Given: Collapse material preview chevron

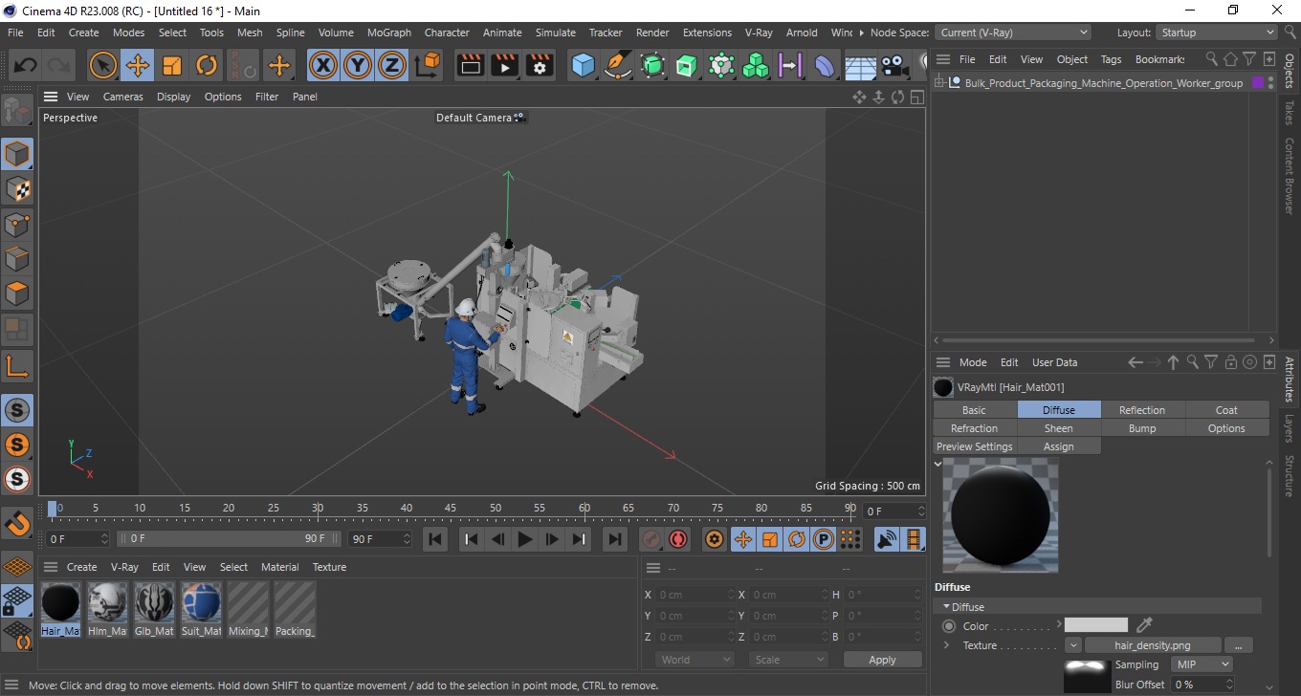Looking at the screenshot, I should point(938,465).
